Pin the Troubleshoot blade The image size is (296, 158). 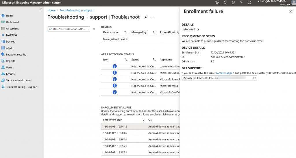(x=146, y=17)
